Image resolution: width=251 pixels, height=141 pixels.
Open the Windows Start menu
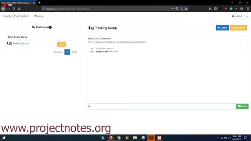click(4, 137)
